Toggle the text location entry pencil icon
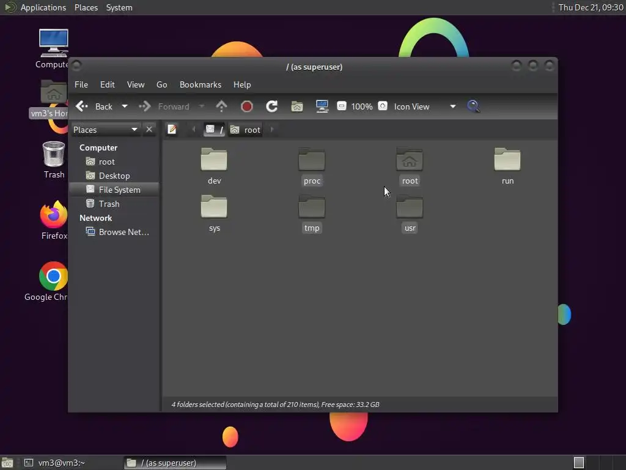This screenshot has height=470, width=626. (x=172, y=130)
